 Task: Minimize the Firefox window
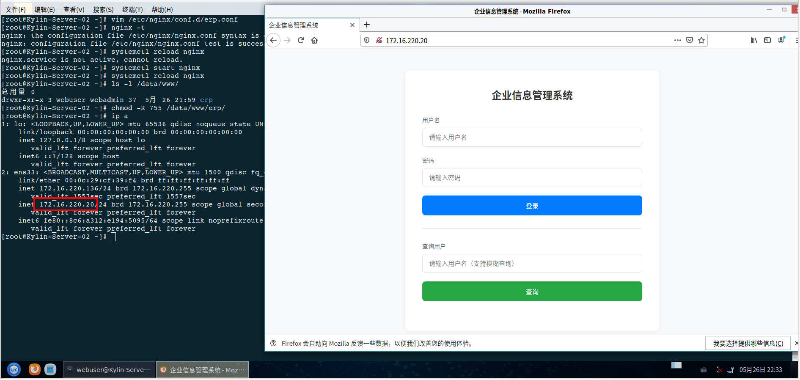coord(769,9)
